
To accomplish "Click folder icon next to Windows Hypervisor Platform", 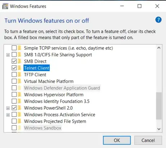I will coord(19,95).
